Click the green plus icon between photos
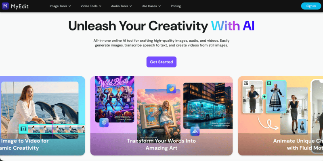 (x=264, y=97)
